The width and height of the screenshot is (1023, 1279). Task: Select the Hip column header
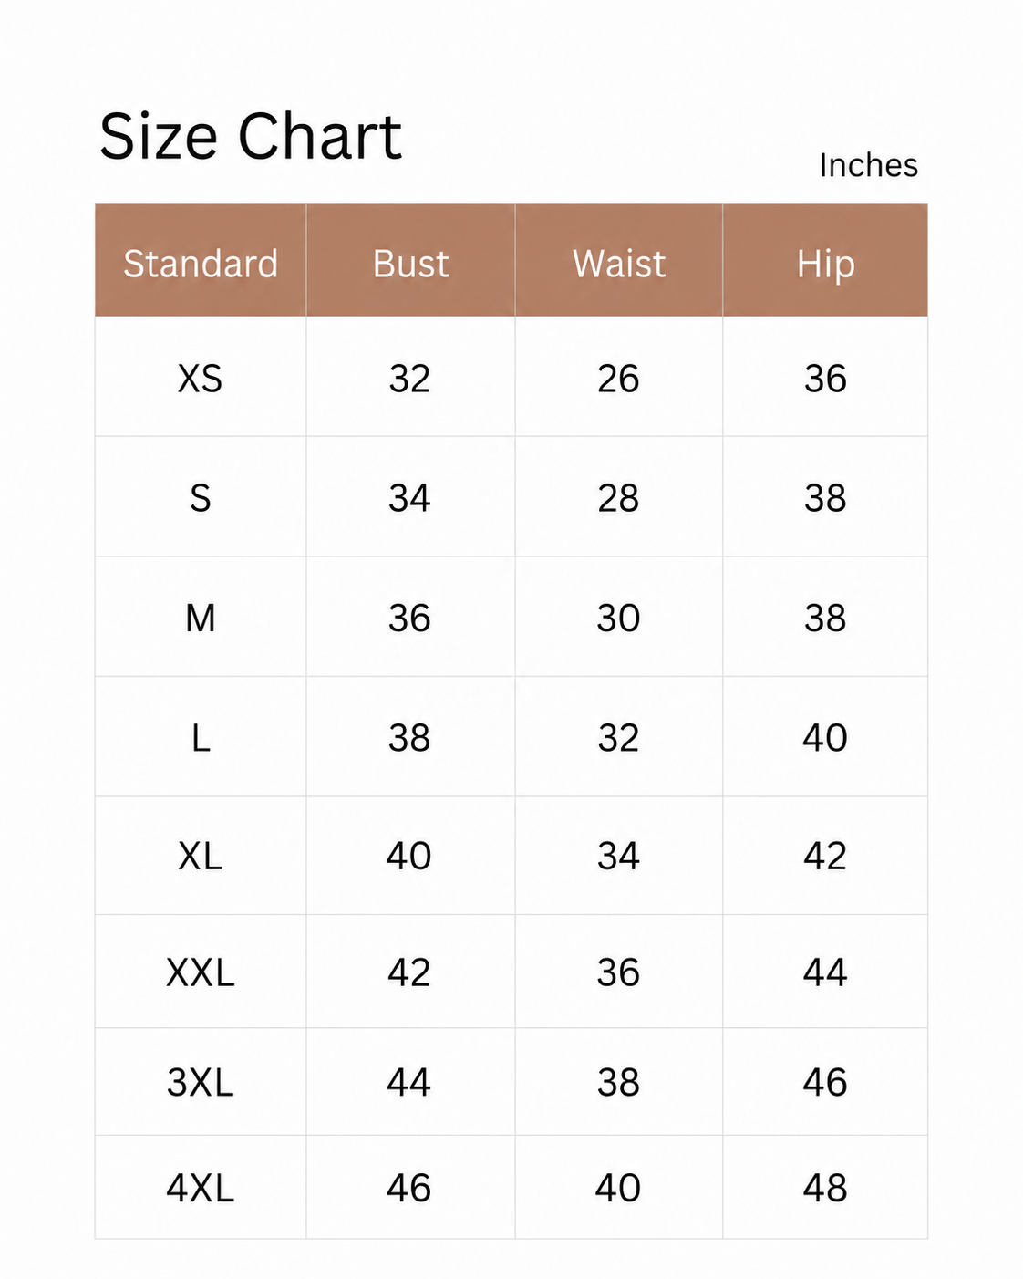[825, 264]
